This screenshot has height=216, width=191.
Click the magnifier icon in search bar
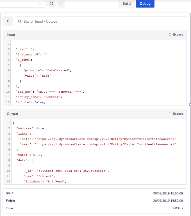pos(20,22)
